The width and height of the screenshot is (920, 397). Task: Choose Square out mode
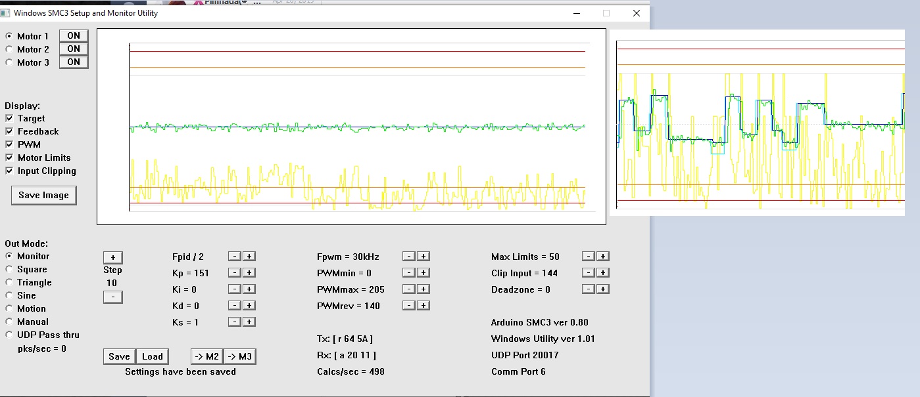click(x=9, y=269)
